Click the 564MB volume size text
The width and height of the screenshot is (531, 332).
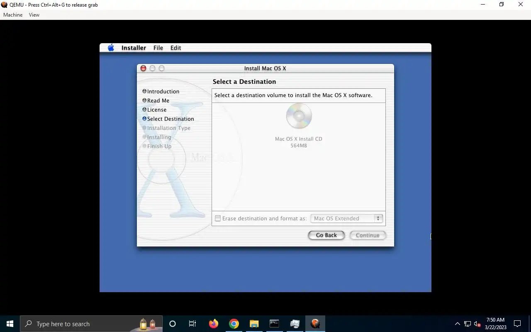point(299,146)
